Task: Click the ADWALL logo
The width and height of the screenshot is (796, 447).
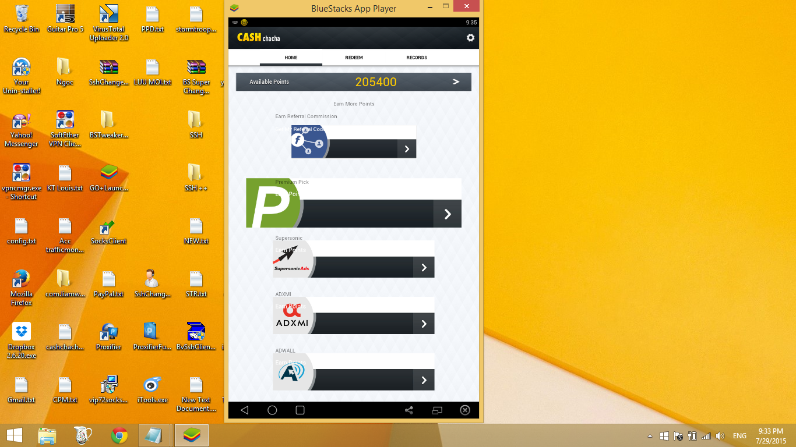Action: (293, 372)
